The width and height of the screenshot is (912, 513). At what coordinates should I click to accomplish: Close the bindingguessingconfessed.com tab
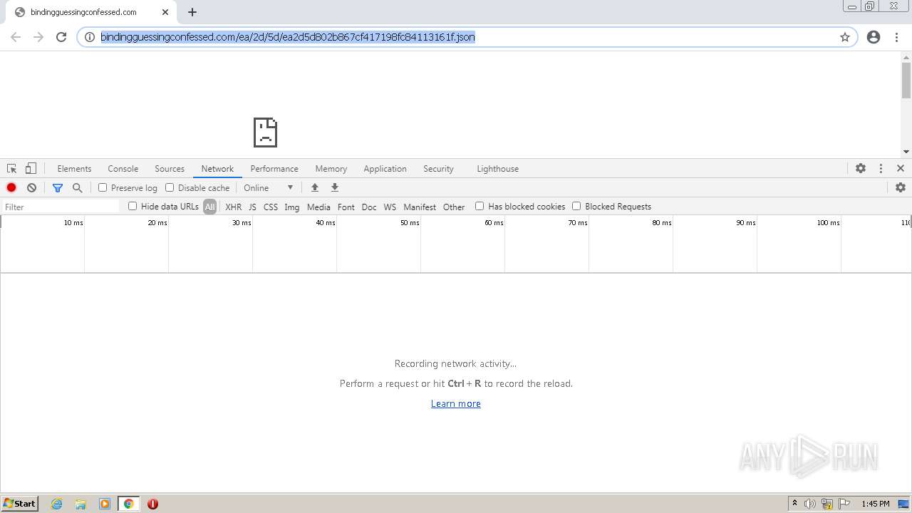pos(165,12)
